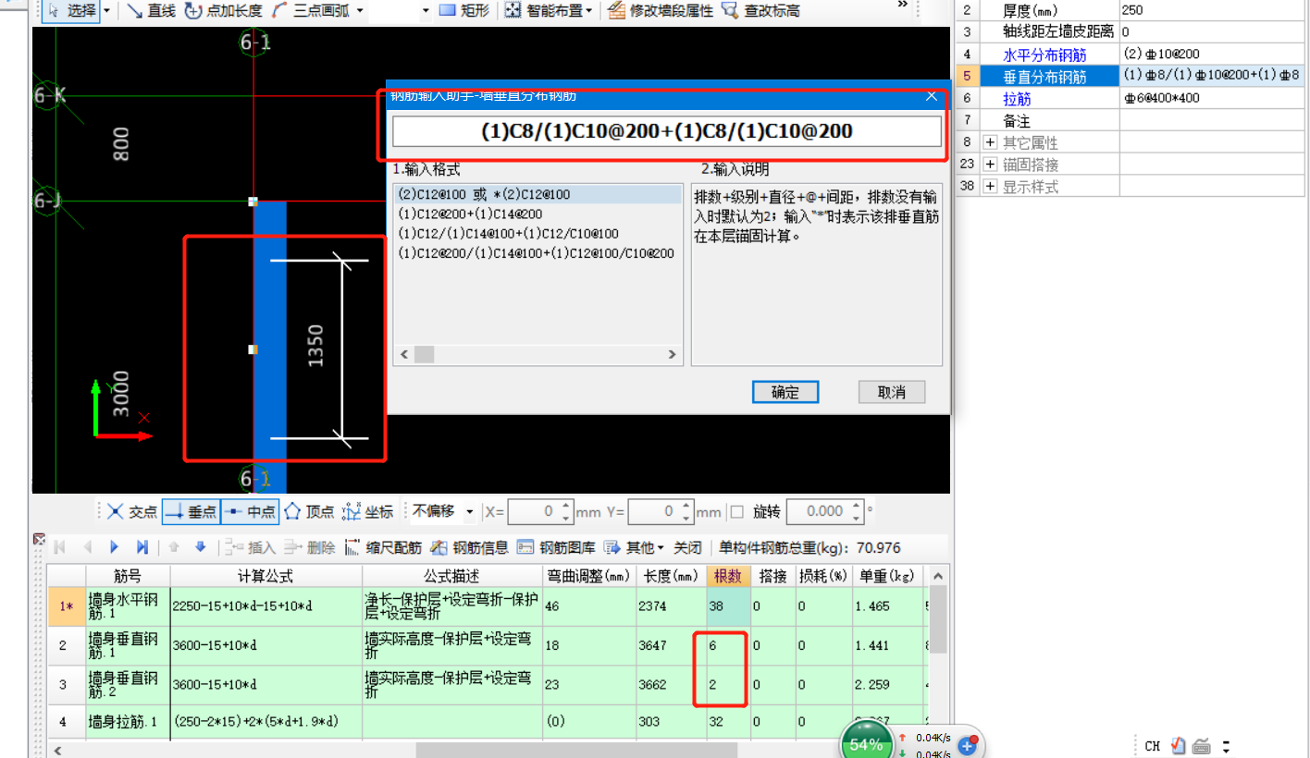The height and width of the screenshot is (758, 1310).
Task: Select the last format example starting (1)C12@200/(1)C14@100
Action: [537, 253]
